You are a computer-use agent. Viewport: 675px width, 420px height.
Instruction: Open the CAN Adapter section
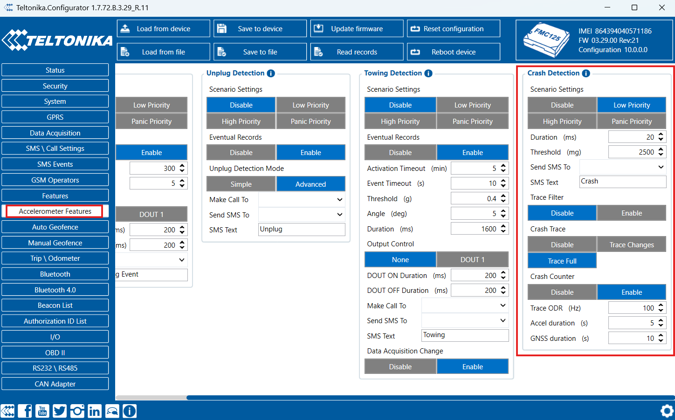55,384
